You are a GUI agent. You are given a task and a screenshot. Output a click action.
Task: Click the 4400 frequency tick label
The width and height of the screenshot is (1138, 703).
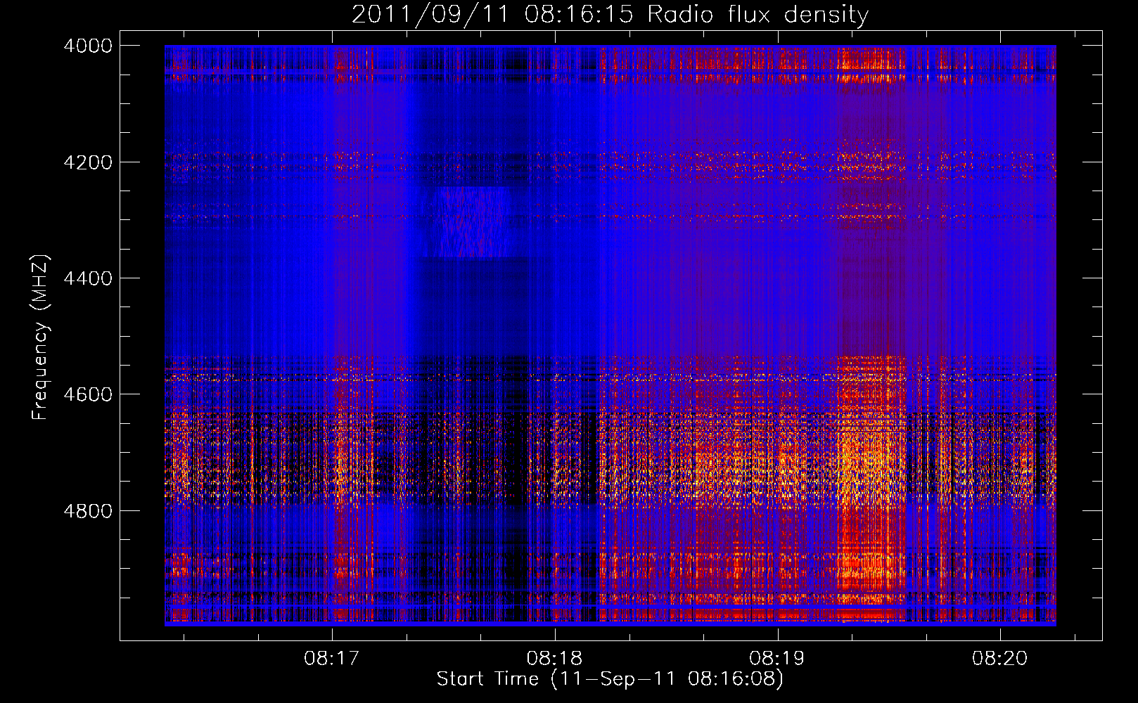tap(88, 278)
